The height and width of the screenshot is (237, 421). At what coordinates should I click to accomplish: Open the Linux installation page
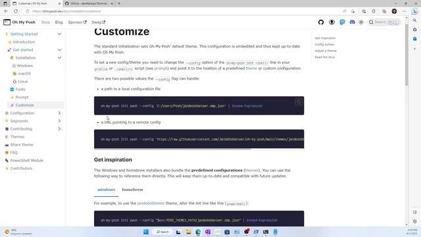pyautogui.click(x=23, y=82)
